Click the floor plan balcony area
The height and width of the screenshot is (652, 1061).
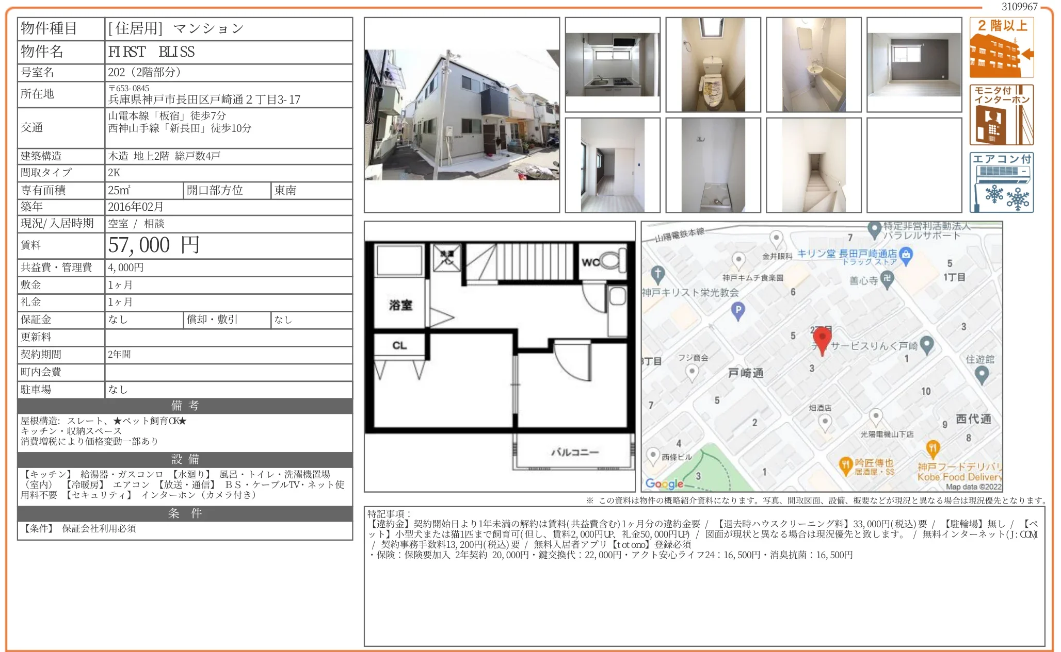point(574,452)
